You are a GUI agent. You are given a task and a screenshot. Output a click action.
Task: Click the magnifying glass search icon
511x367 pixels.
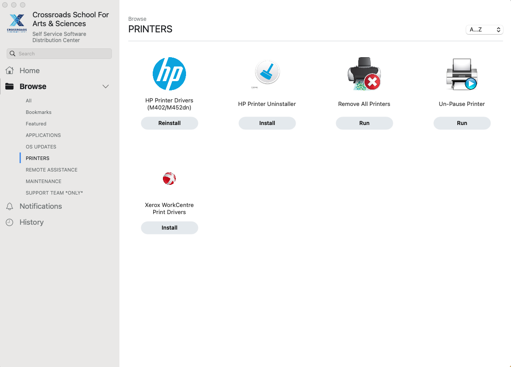(x=12, y=54)
